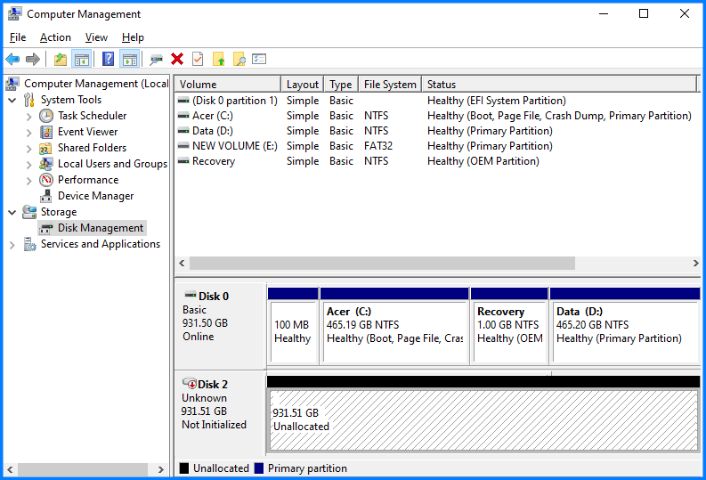The width and height of the screenshot is (706, 480).
Task: Click the Properties checkmark page toolbar icon
Action: coord(198,60)
